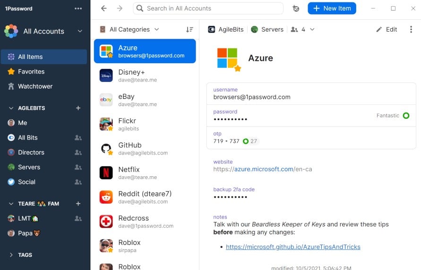Screen dimensions: 421x270
Task: Expand the shared members chevron next to 4
Action: [312, 30]
